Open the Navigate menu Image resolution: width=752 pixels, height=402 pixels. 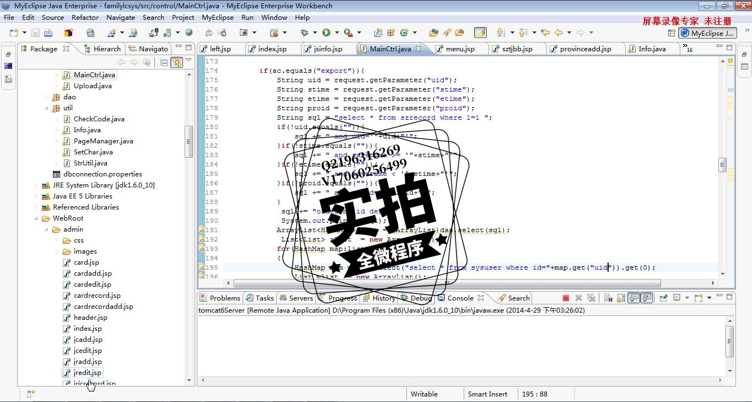point(121,17)
